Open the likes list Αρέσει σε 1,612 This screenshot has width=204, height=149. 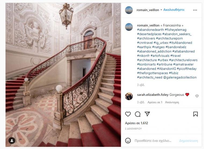click(136, 123)
